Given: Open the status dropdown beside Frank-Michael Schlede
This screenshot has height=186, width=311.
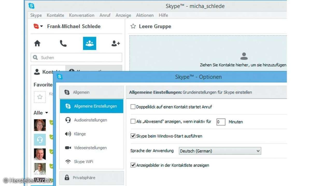Looking at the screenshot, I should 38,26.
